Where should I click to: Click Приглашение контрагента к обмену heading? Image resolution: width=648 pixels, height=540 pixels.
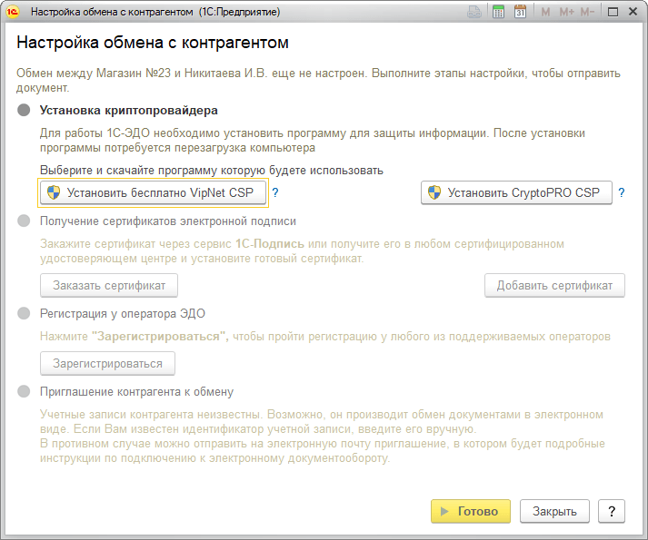137,392
